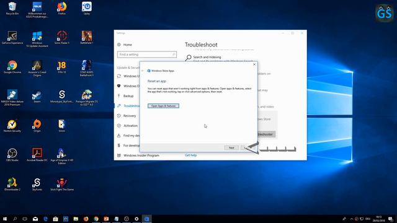Close the Windows Store Apps troubleshooter dialog
Screen dimensions: 397x223
(254, 64)
